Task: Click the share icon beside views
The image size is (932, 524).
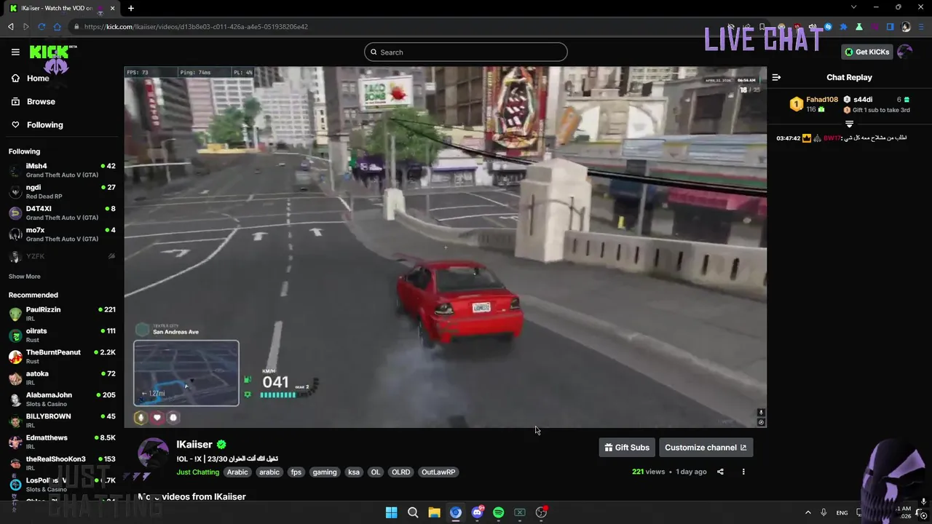Action: tap(720, 472)
